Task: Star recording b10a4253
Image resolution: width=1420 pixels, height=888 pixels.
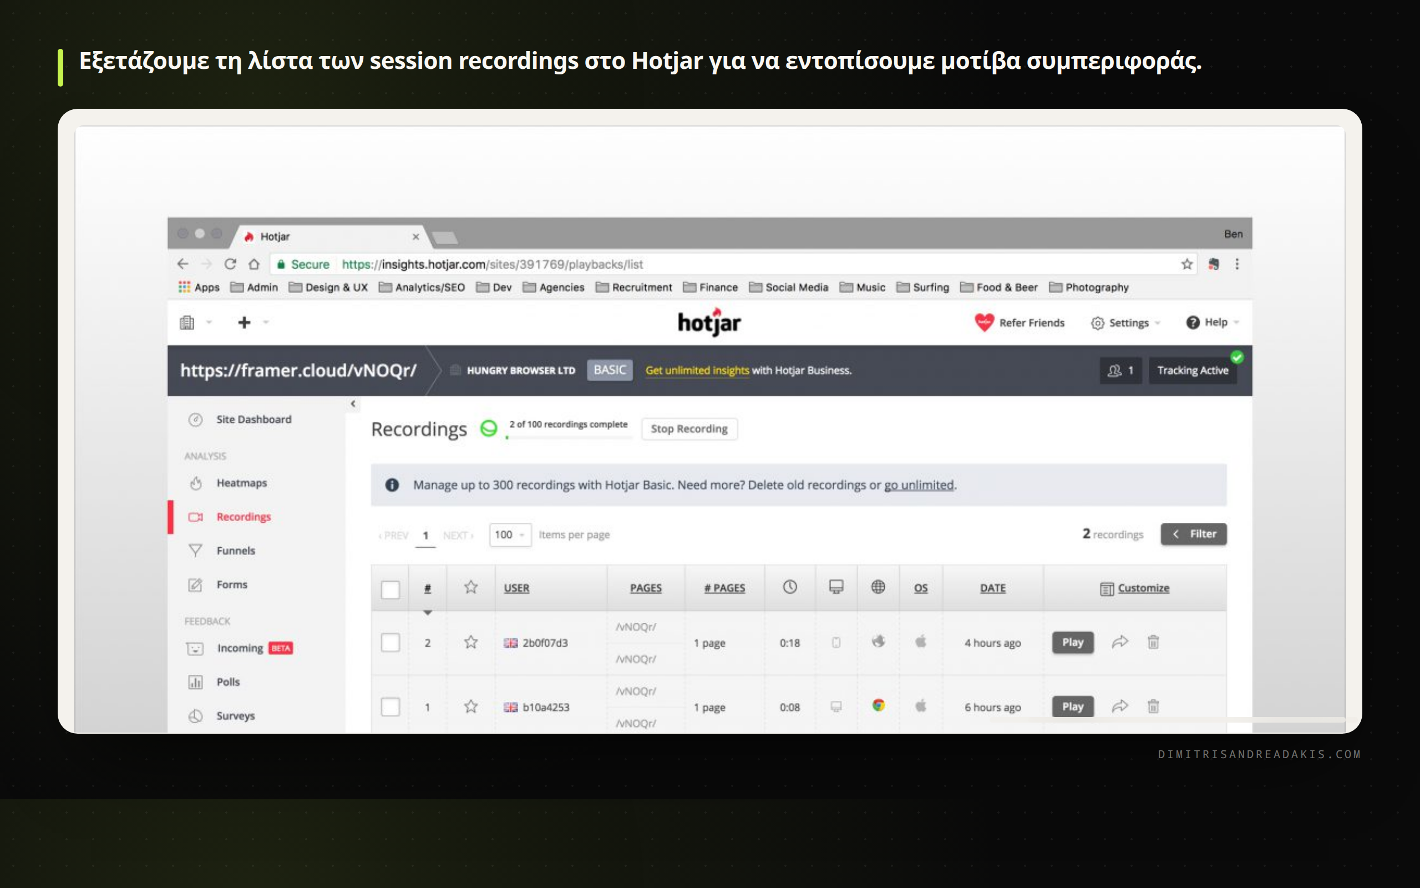Action: (470, 707)
